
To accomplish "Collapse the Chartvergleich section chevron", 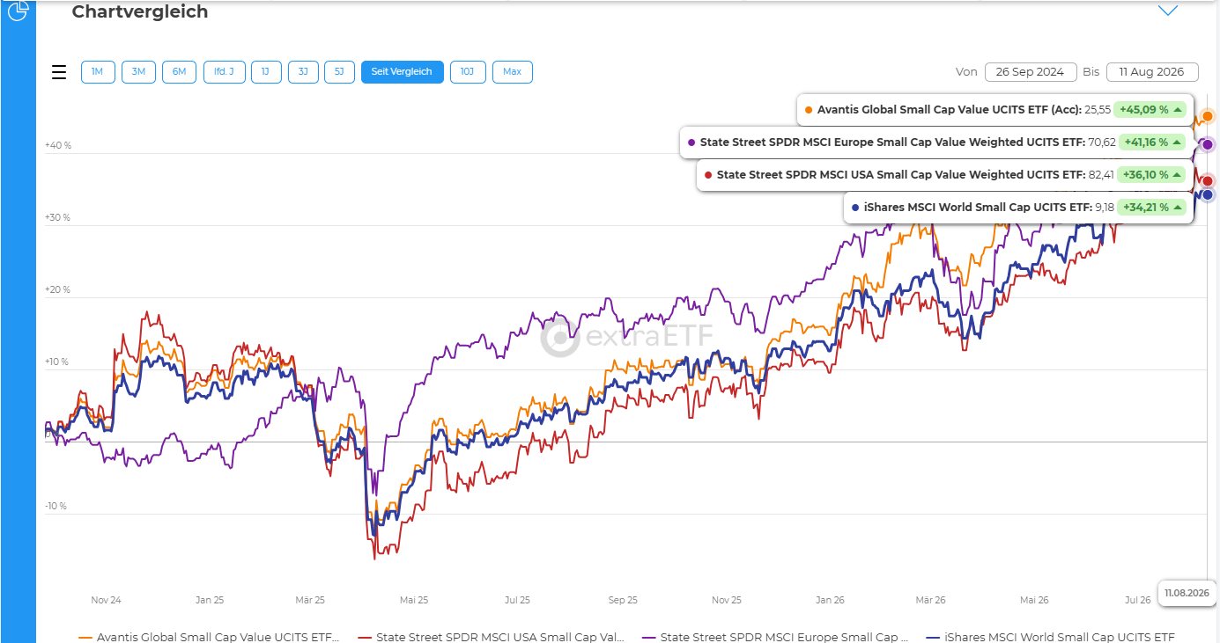I will 1168,11.
